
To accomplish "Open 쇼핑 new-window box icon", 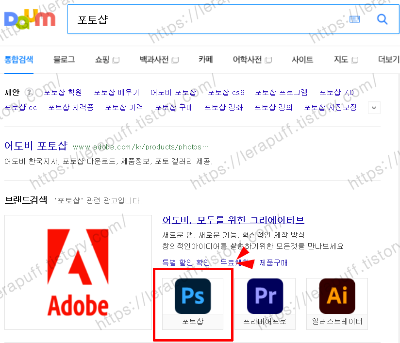I will coord(116,60).
